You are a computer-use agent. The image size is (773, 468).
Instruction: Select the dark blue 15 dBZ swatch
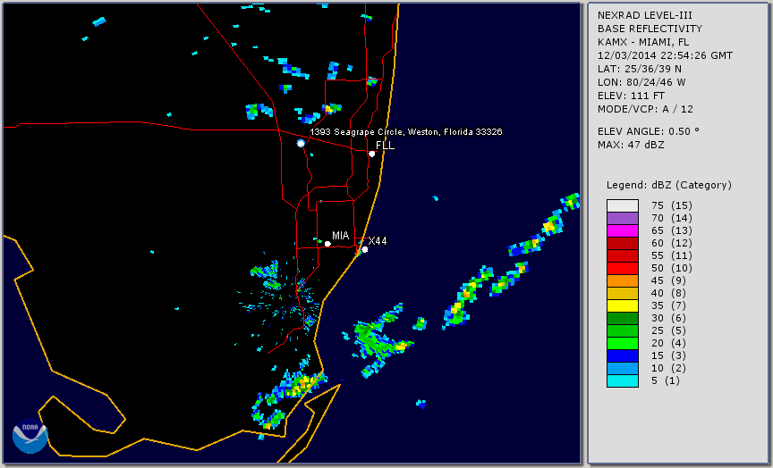622,355
